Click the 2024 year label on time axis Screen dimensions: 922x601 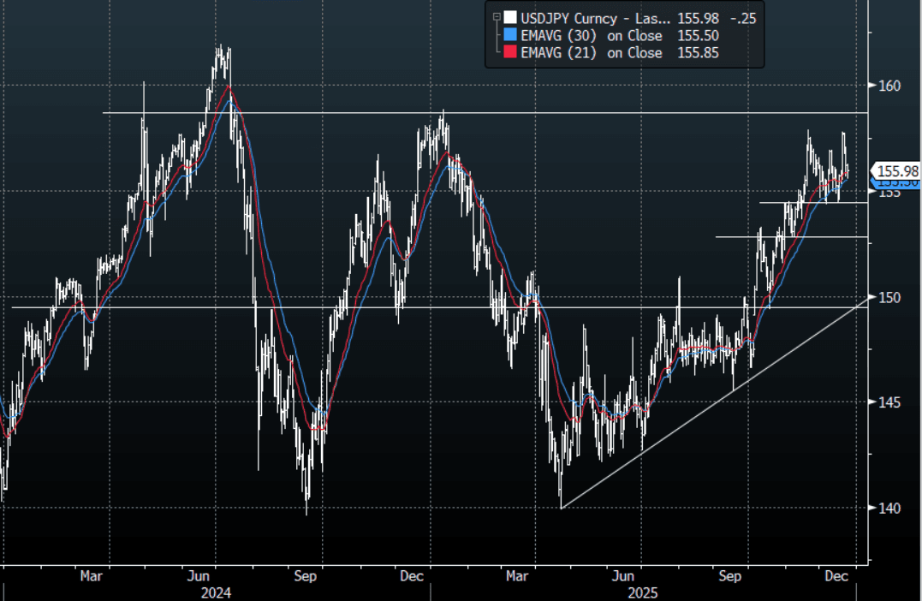pyautogui.click(x=216, y=592)
